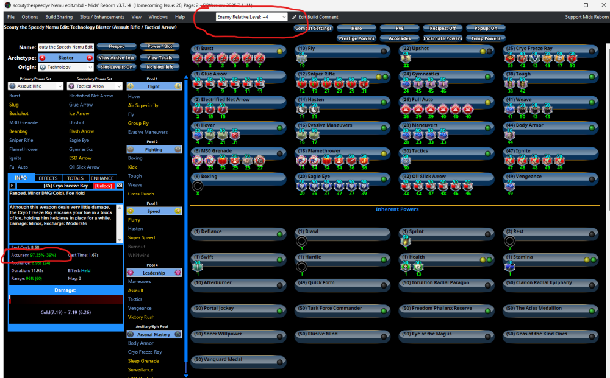Switch to the TOTALS tab
610x378 pixels.
(75, 178)
